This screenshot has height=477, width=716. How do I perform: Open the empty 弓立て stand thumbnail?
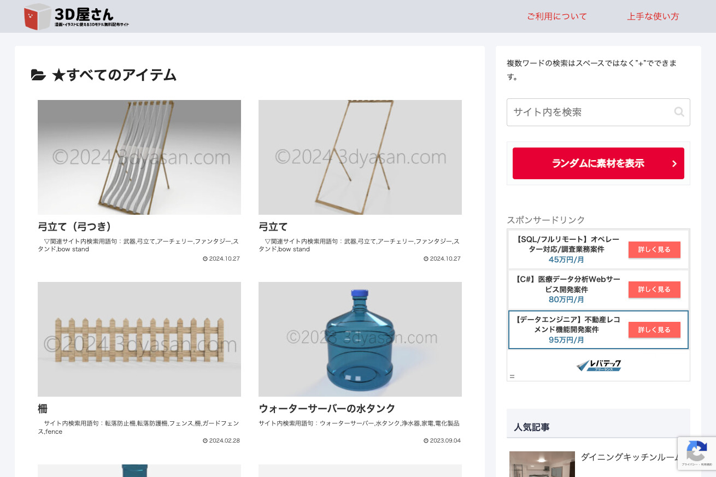coord(360,157)
